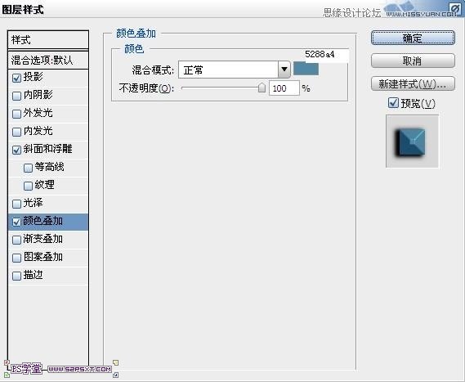Image resolution: width=465 pixels, height=382 pixels.
Task: Toggle the 投影 drop shadow checkbox
Action: point(16,78)
